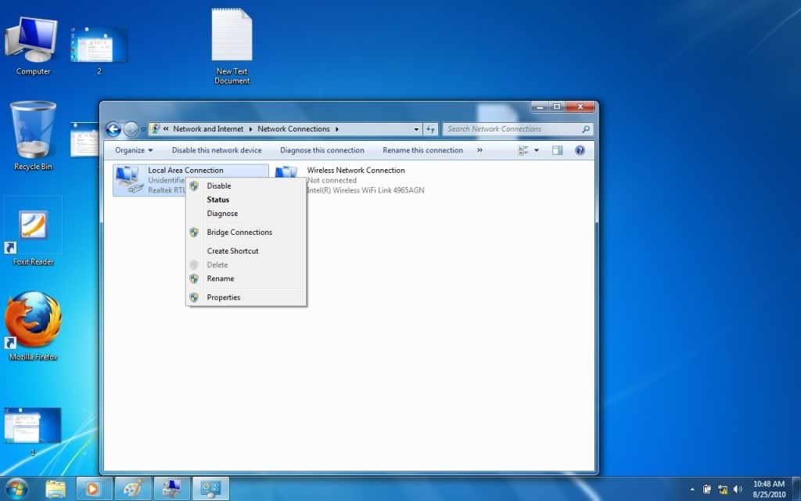Select the New Text Document file
Viewport: 801px width, 501px height.
[232, 46]
